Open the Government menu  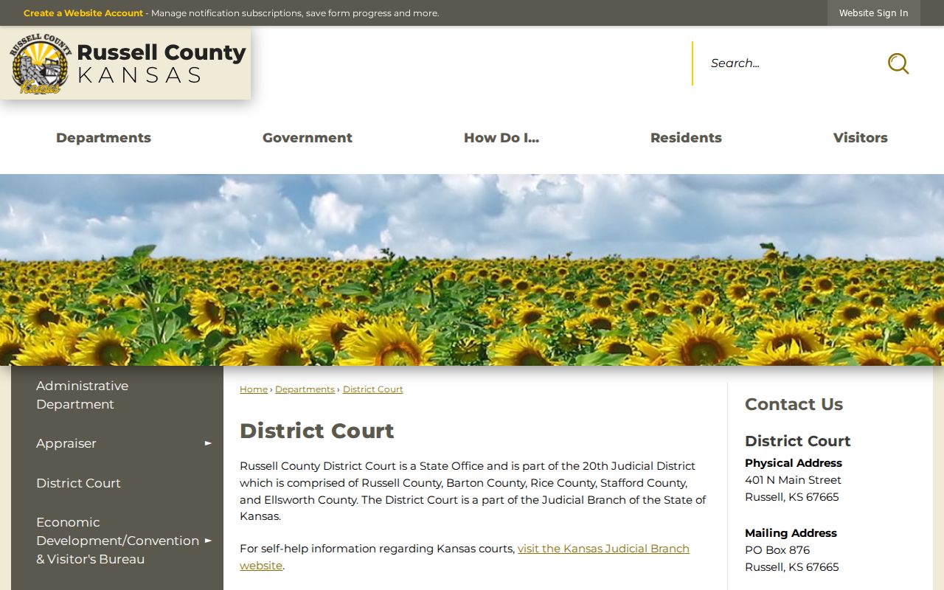308,138
